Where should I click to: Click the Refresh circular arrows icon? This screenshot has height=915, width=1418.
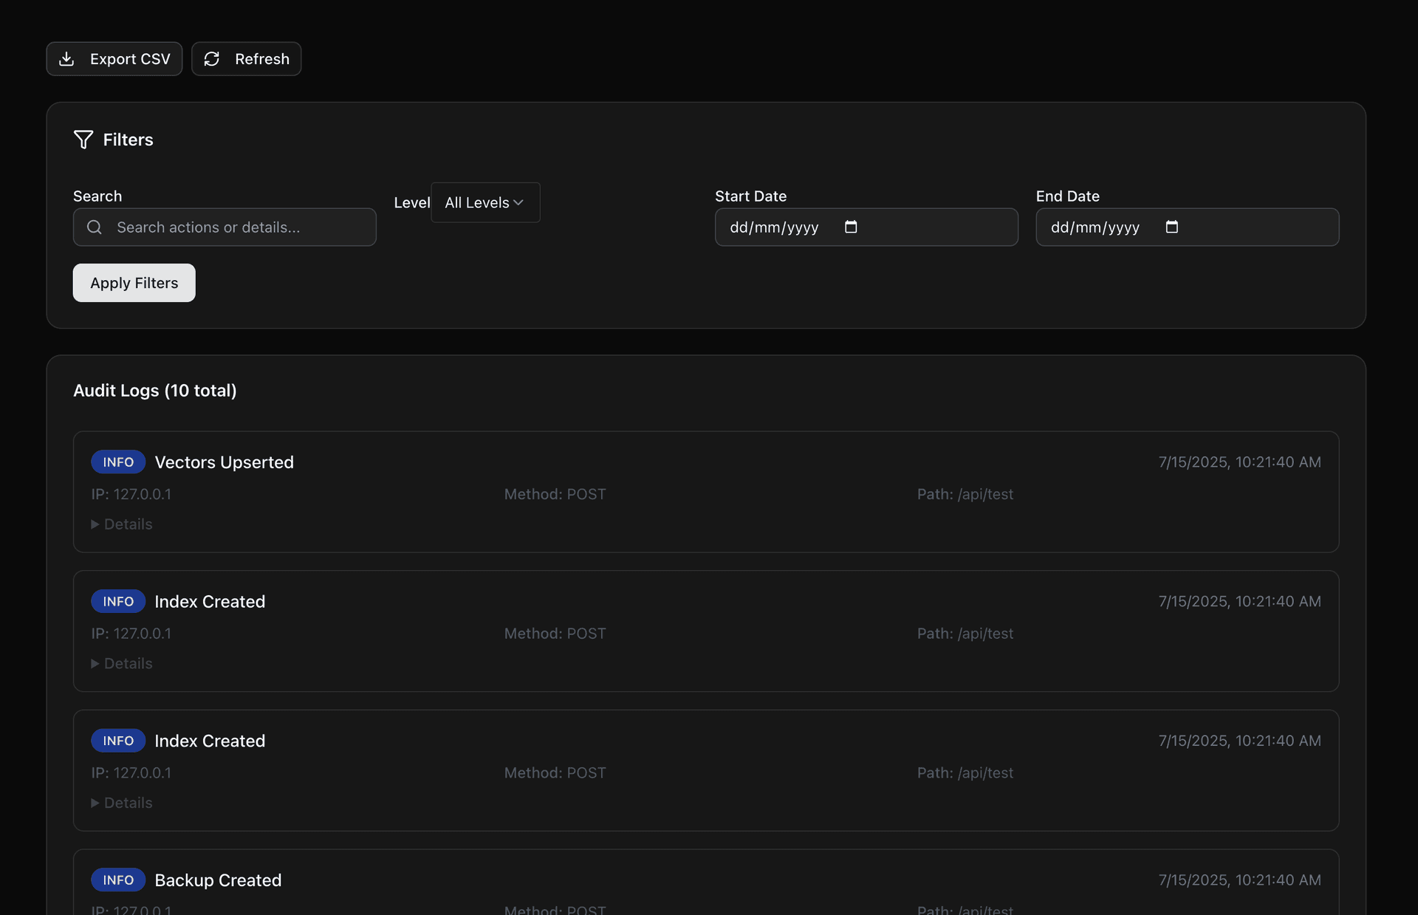tap(212, 59)
